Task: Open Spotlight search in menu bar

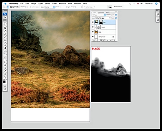Action: 156,4
